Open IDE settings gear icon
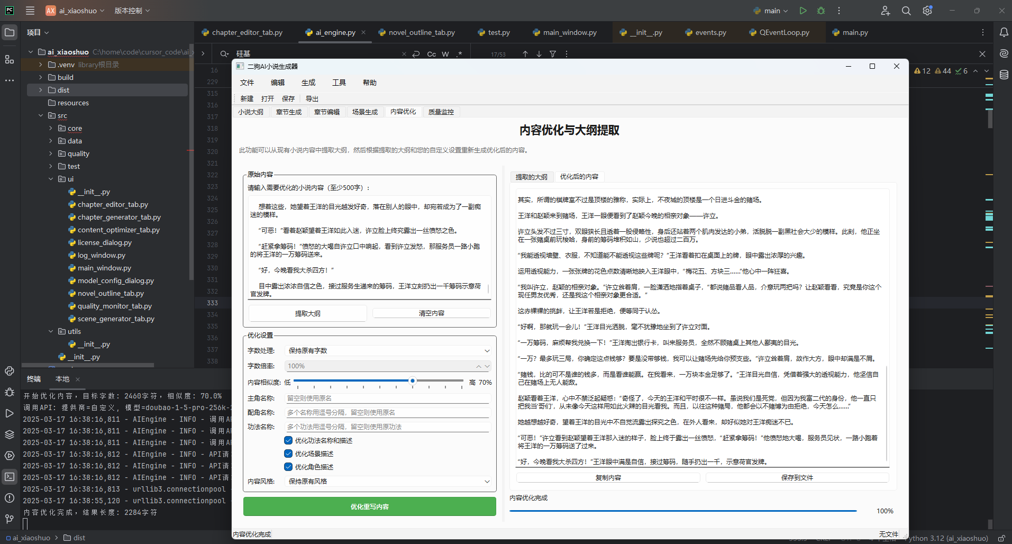Screen dimensions: 1012x544 point(927,11)
